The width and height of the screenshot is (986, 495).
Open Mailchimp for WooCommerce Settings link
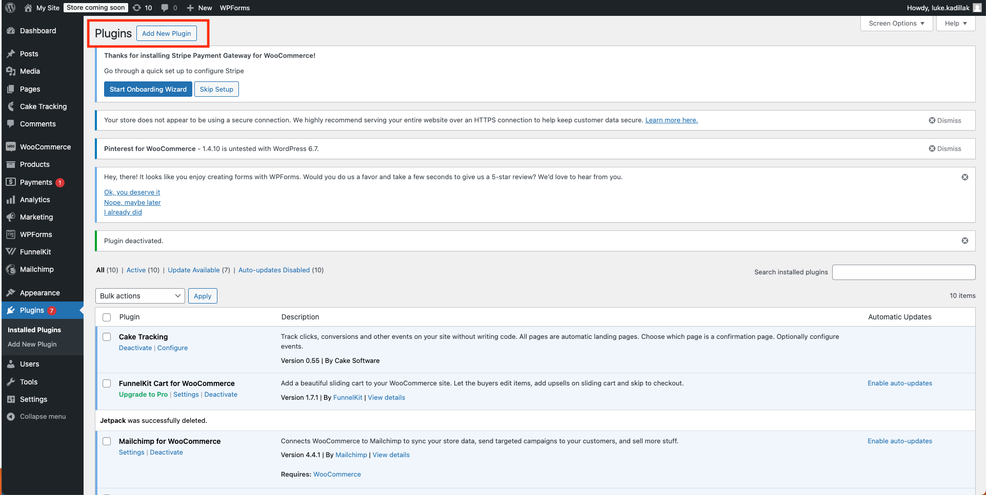[132, 452]
